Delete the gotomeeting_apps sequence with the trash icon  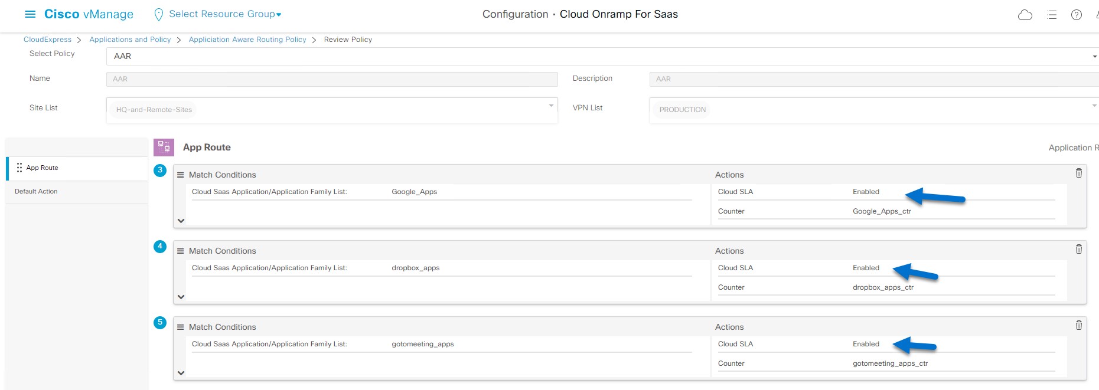coord(1079,325)
